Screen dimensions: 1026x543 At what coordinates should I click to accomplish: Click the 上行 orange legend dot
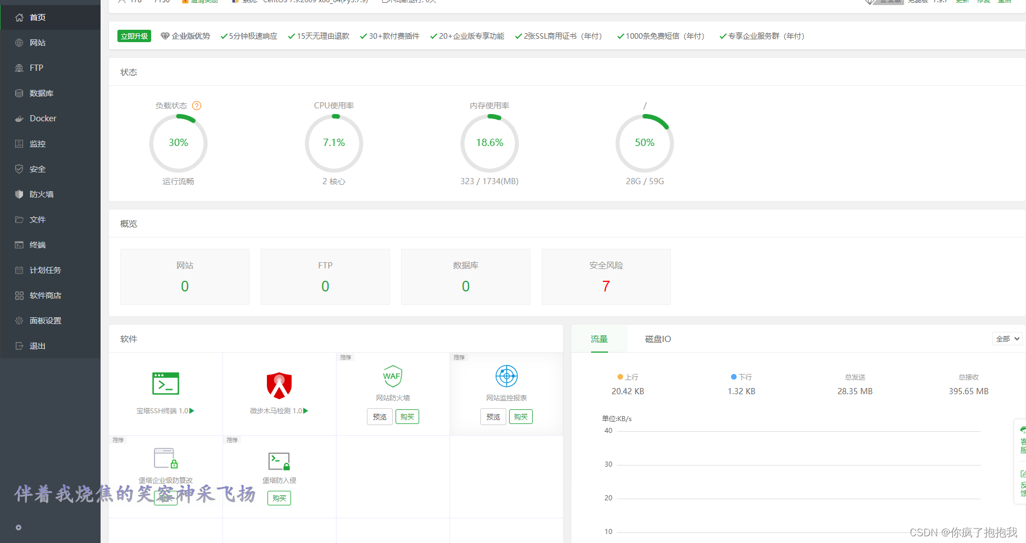point(620,377)
